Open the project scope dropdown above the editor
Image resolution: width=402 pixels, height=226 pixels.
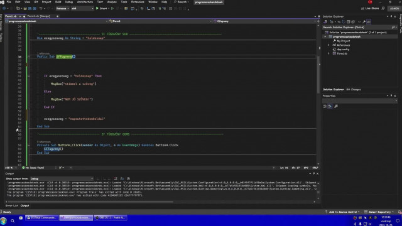[57, 21]
